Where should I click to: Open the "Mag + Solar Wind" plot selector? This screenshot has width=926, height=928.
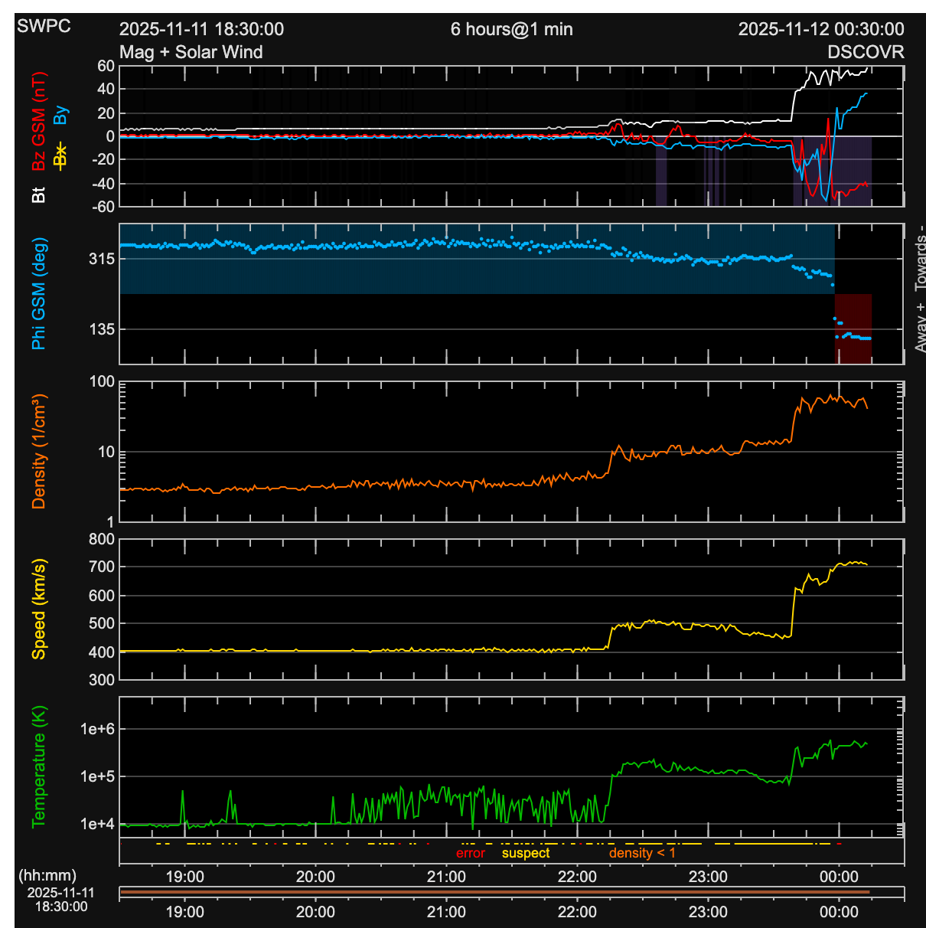[191, 52]
